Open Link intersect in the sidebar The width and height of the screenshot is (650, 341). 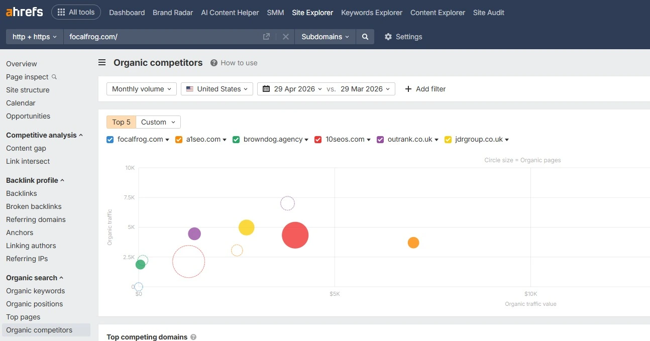click(28, 161)
